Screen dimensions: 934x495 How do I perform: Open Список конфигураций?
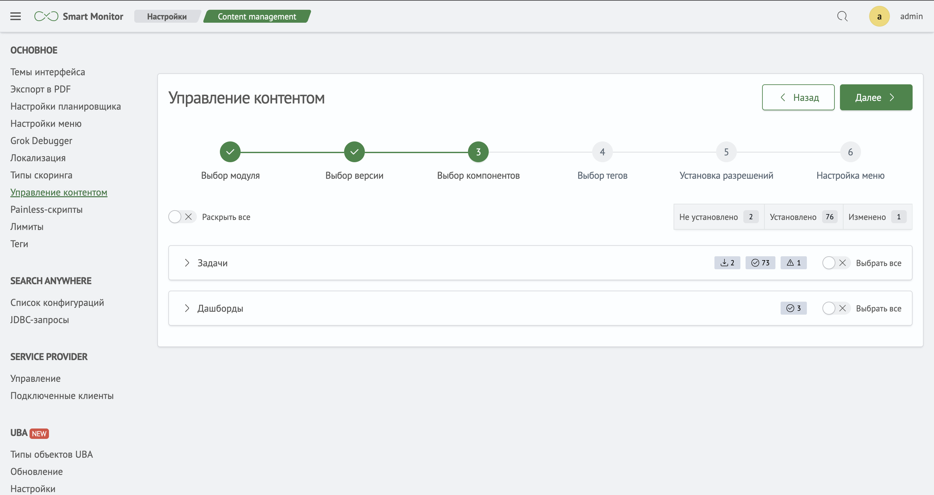coord(57,302)
